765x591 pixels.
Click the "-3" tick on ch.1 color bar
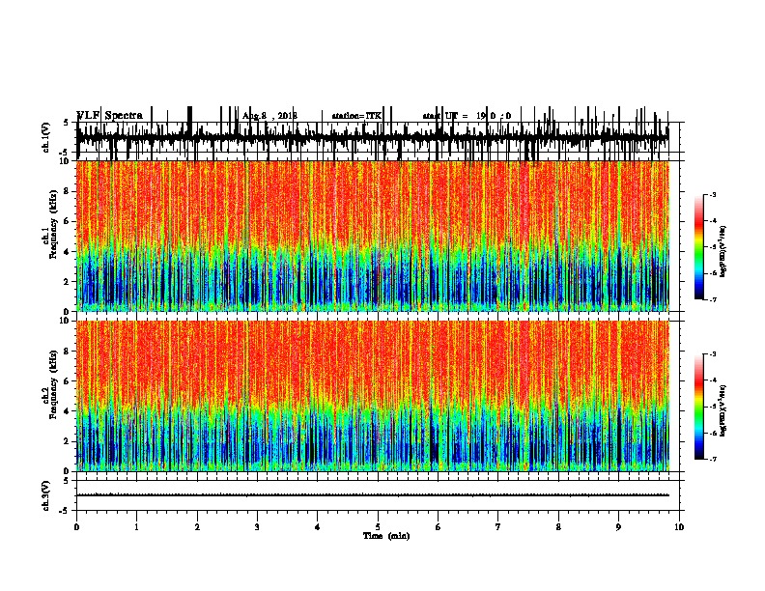713,195
